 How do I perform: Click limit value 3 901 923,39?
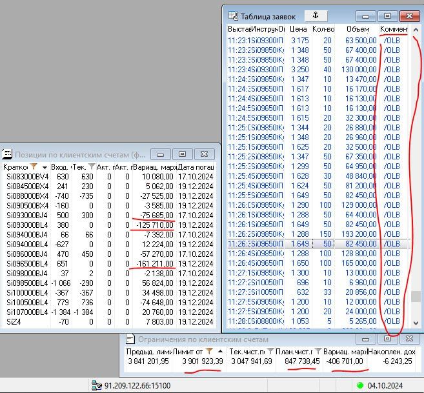click(203, 361)
